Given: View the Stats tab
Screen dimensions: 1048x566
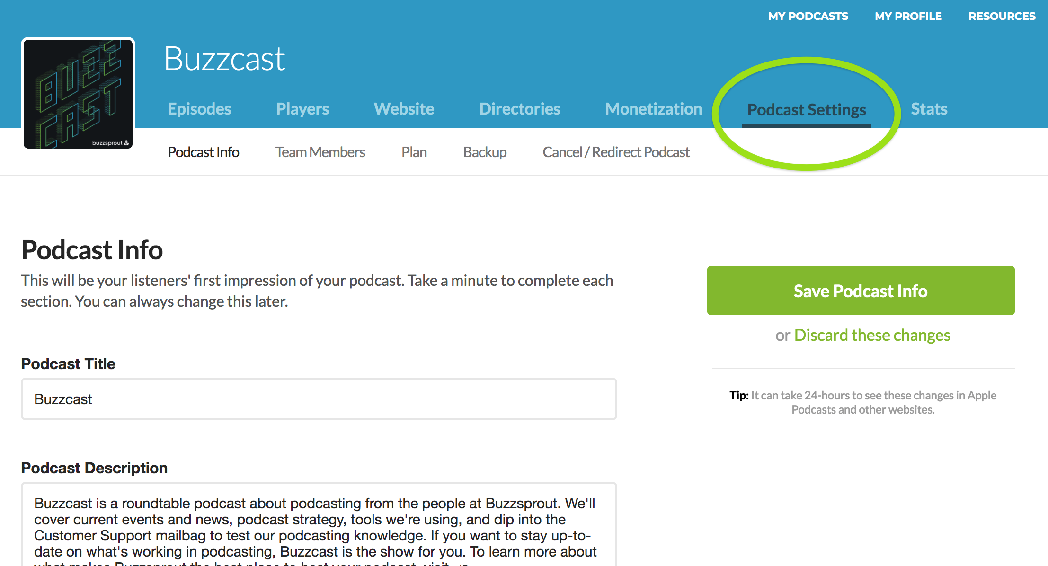Looking at the screenshot, I should [x=929, y=109].
